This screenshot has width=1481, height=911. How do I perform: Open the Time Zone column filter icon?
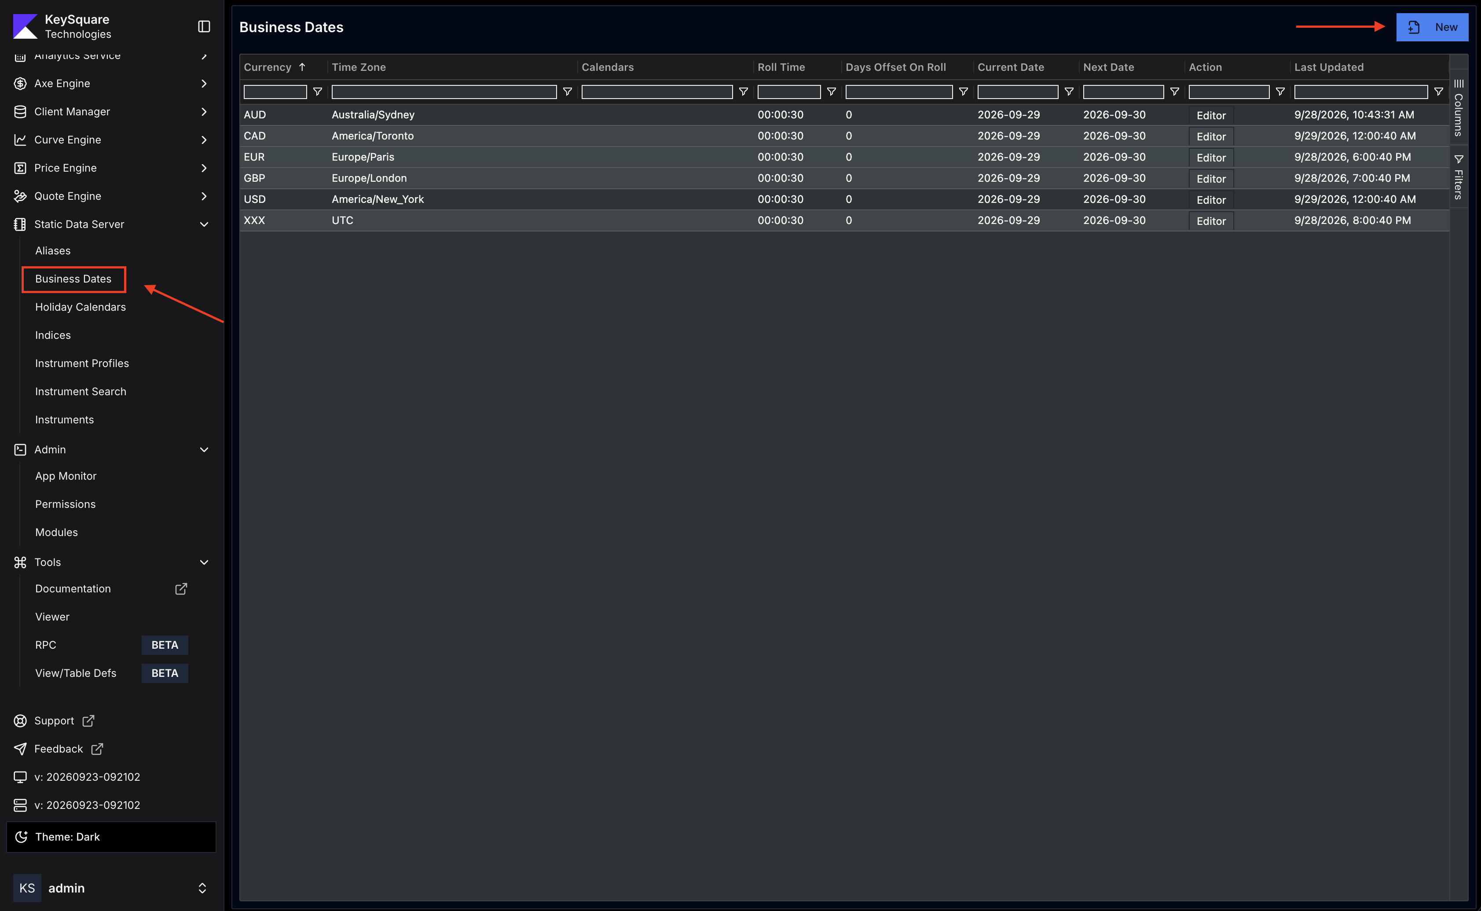[567, 92]
